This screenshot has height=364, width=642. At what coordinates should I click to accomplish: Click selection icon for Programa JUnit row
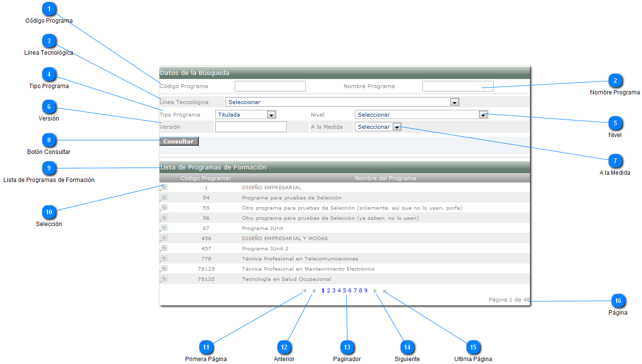coord(164,227)
